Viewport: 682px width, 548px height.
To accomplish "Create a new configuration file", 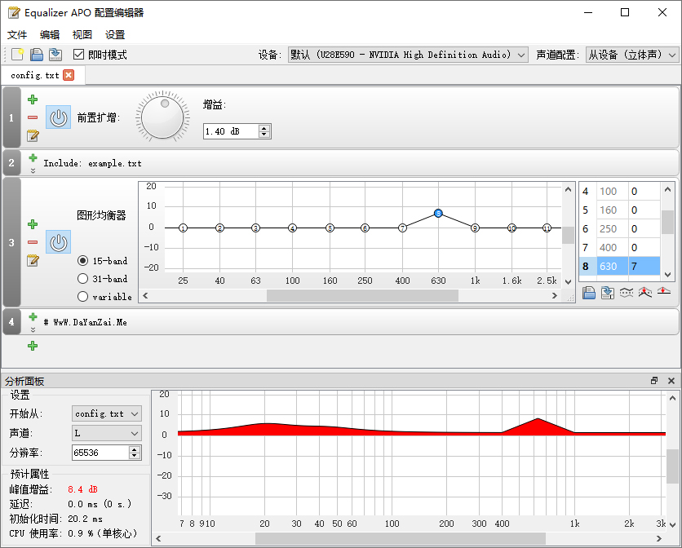I will (x=17, y=55).
